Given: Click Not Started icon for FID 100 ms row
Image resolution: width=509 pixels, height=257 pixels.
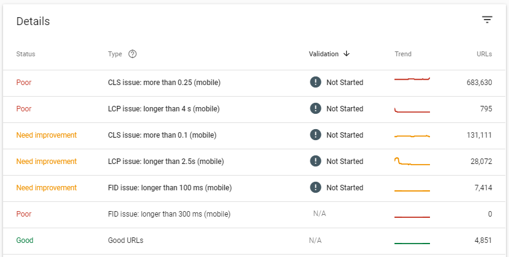Looking at the screenshot, I should point(315,188).
